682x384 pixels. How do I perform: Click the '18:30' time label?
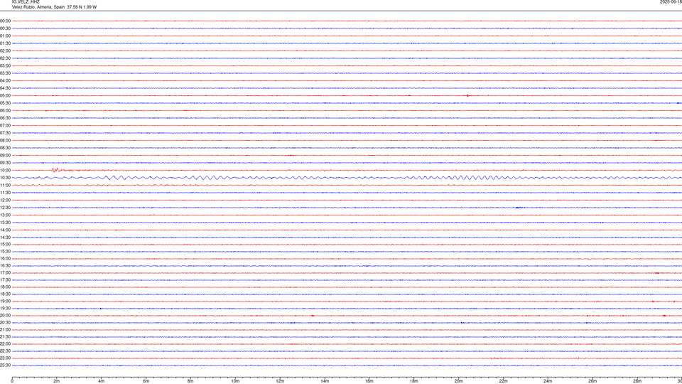[5, 294]
